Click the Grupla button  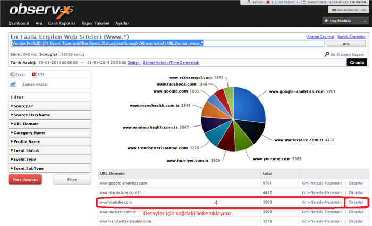coord(357,62)
